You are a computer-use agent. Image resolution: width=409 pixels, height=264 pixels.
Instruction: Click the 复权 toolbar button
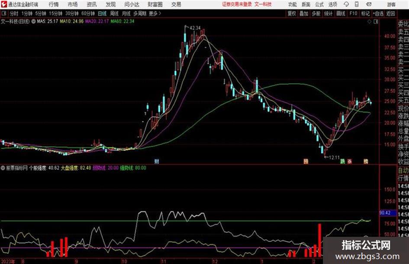(292, 13)
